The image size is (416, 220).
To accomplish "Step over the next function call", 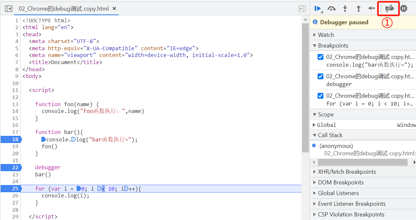I will pos(331,9).
